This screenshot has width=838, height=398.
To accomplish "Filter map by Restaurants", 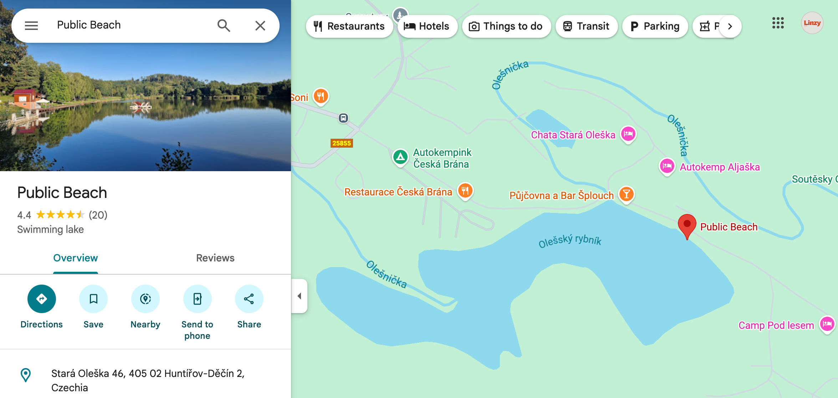I will click(349, 26).
